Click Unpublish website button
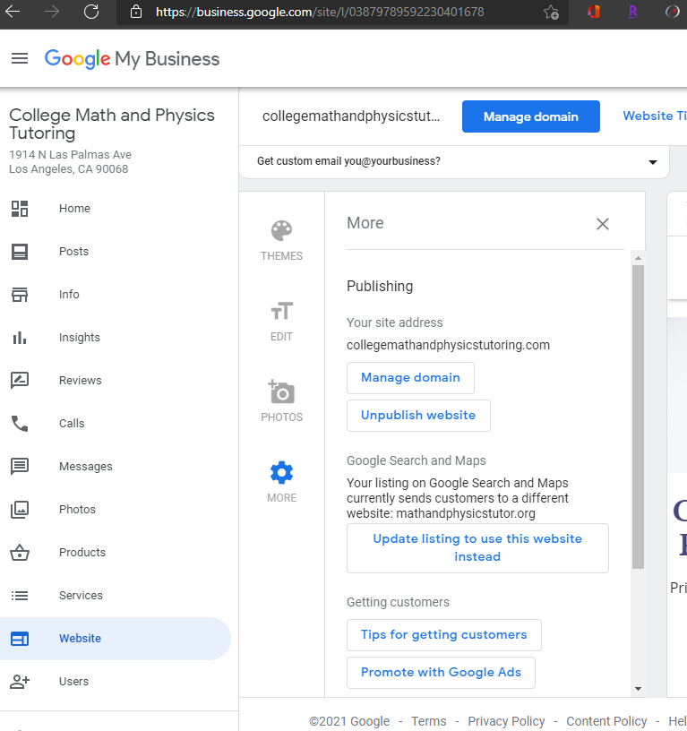Viewport: 687px width, 731px height. pos(418,416)
